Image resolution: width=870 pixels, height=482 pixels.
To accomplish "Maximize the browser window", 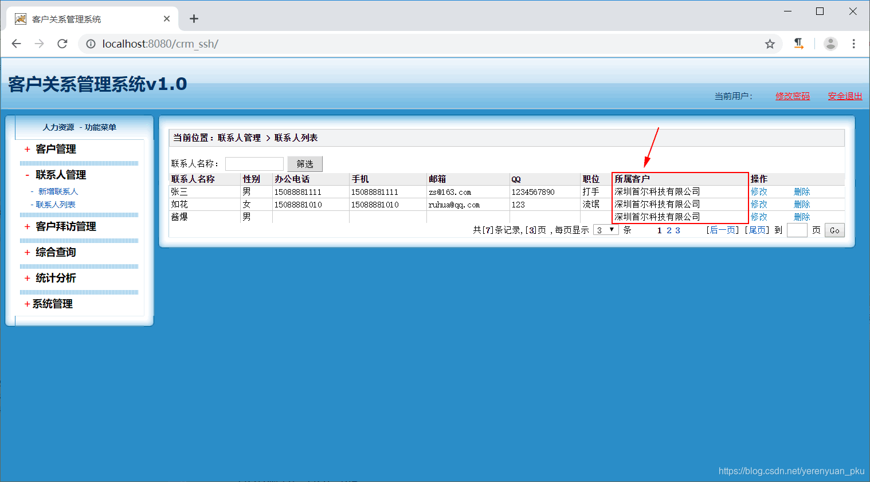I will click(x=820, y=11).
